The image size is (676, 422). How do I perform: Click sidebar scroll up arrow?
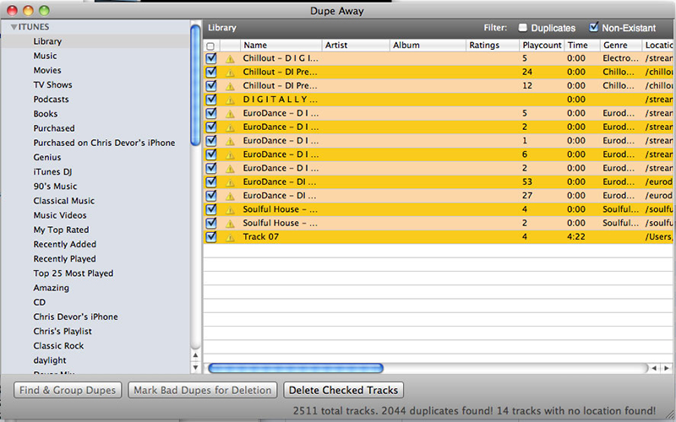(x=195, y=355)
